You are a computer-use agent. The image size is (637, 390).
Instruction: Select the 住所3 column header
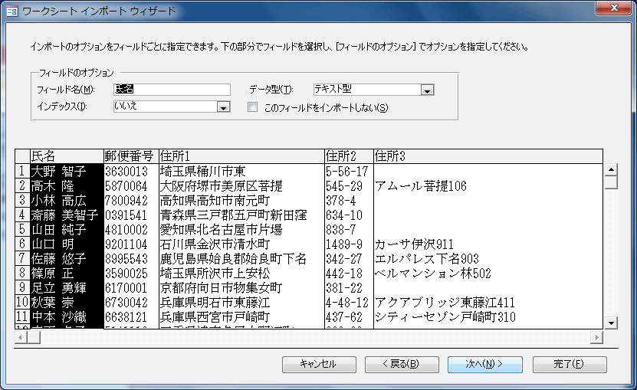(x=488, y=156)
